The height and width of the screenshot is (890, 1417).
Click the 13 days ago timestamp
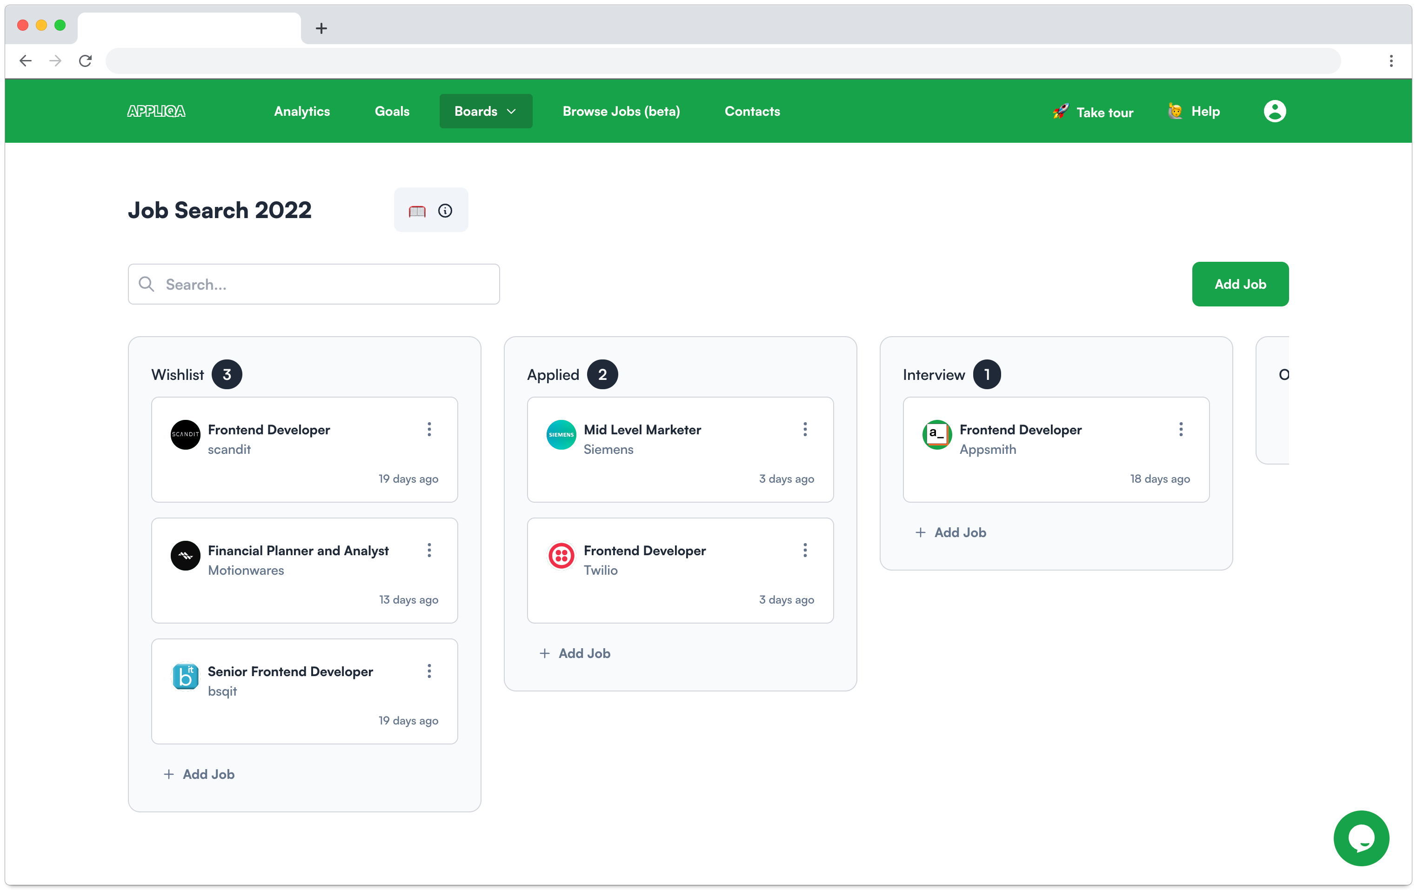pyautogui.click(x=408, y=599)
